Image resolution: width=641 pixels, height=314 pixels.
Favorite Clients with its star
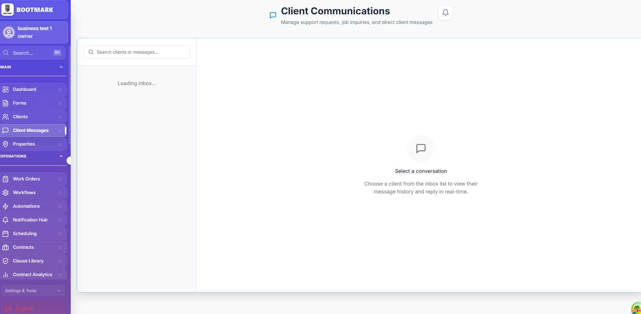[x=60, y=117]
